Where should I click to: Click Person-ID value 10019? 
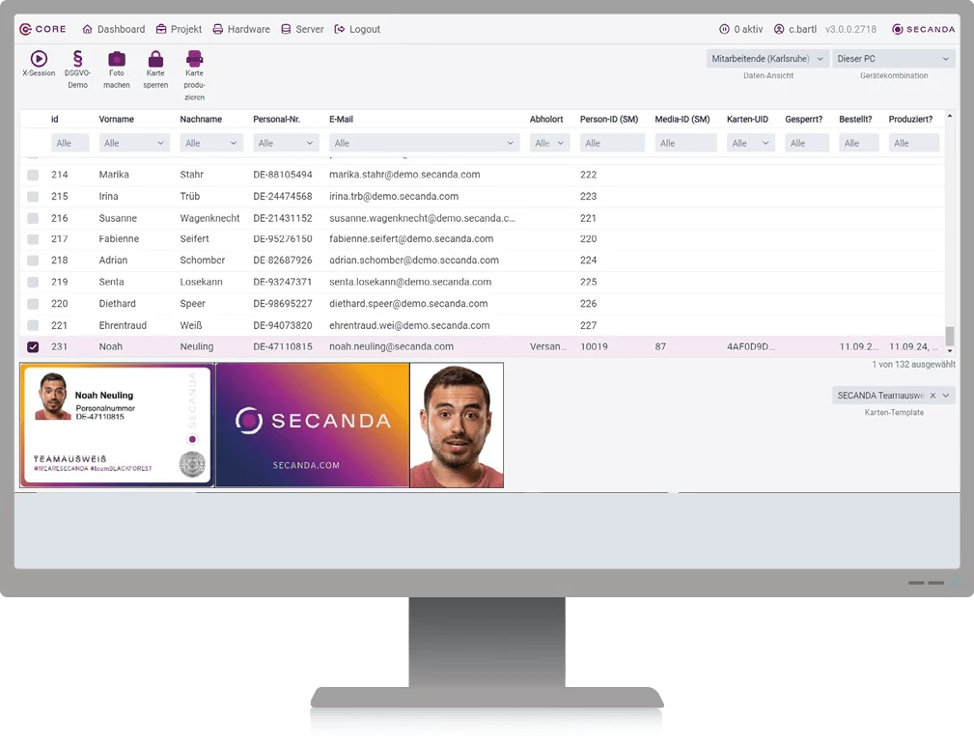point(594,346)
